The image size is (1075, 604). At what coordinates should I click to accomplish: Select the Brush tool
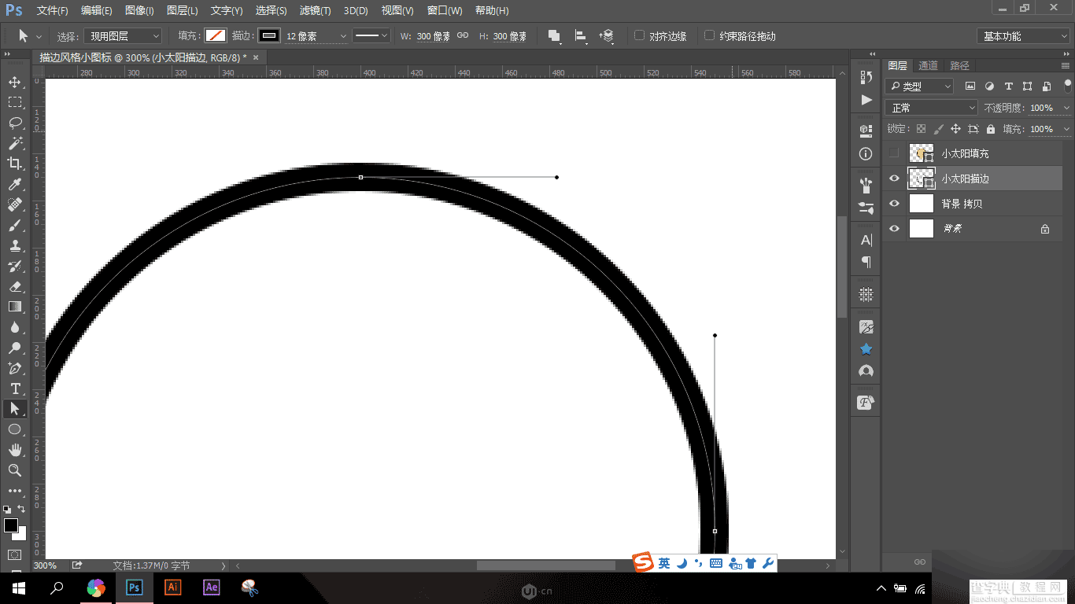point(14,225)
